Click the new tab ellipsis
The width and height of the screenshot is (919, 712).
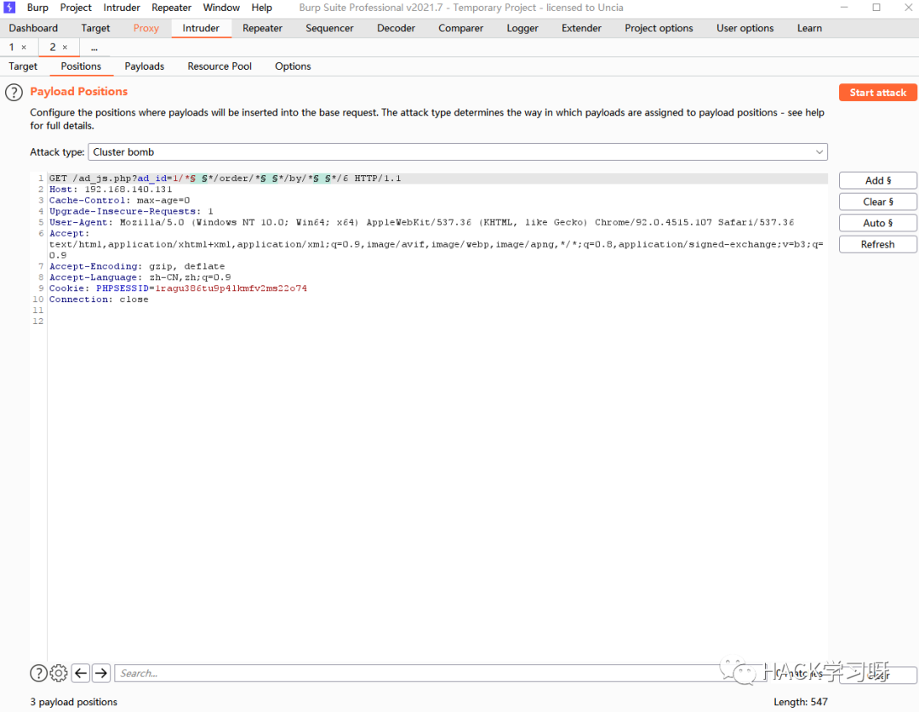94,48
